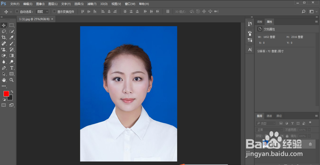Select the Horizontal Type tool
320x165 pixels.
click(12, 68)
